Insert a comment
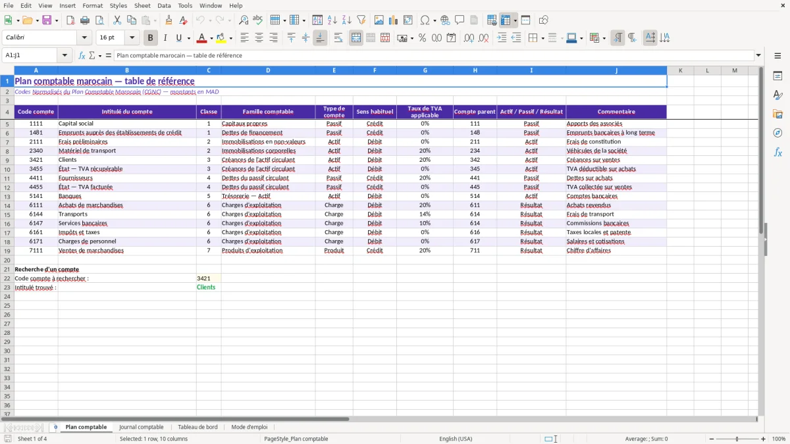 click(x=460, y=20)
